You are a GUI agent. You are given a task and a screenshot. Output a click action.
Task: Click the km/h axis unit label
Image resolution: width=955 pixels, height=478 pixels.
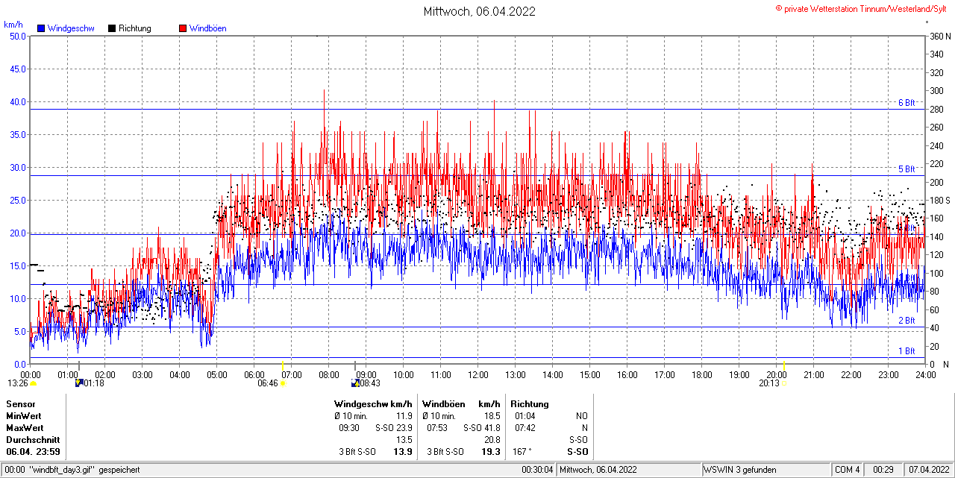pos(13,25)
